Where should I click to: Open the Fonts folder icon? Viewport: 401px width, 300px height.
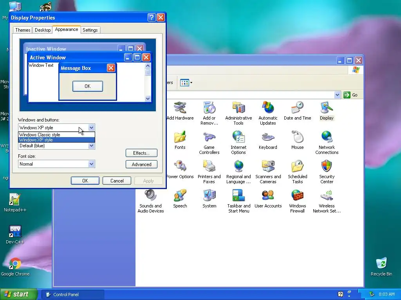click(x=180, y=140)
